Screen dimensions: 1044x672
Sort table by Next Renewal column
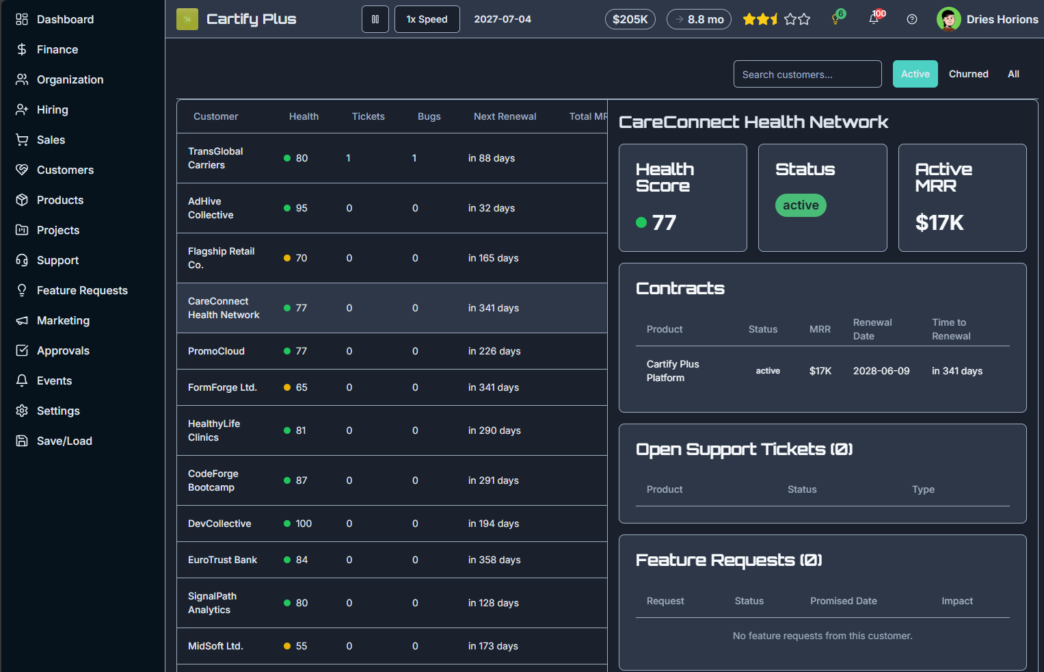tap(505, 116)
